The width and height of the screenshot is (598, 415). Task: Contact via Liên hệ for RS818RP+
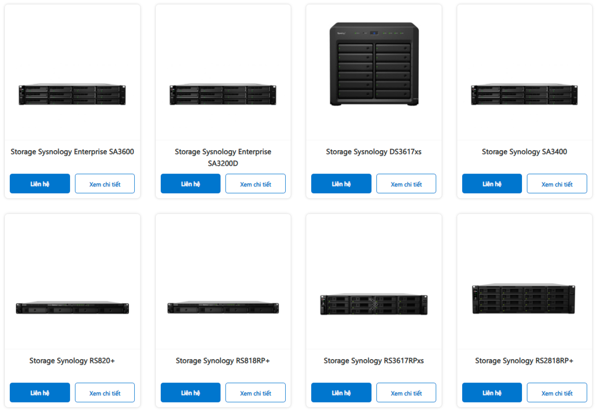pos(190,393)
